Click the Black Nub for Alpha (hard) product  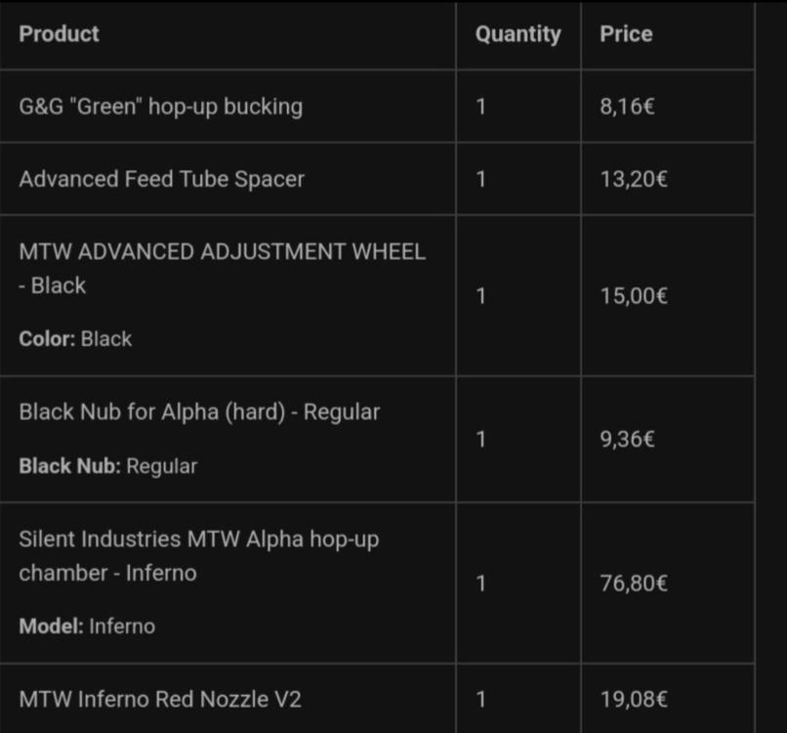(x=199, y=411)
